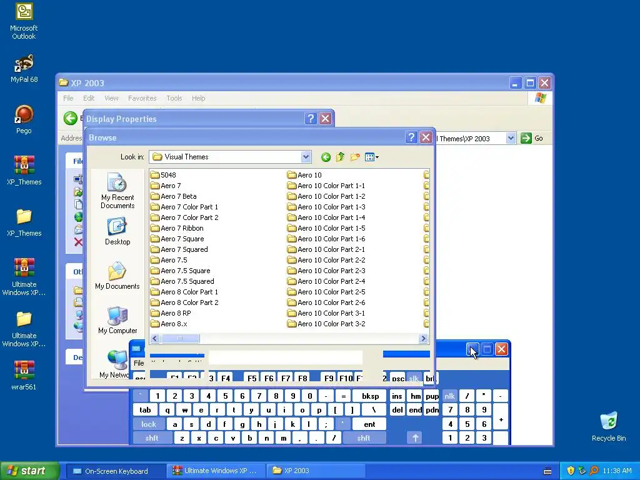Click the bksp key on On-Screen Keyboard
Screen dimensions: 640x480
pyautogui.click(x=370, y=396)
